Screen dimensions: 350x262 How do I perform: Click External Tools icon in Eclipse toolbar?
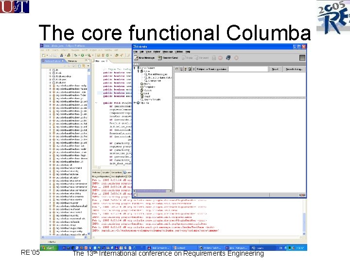tap(89, 55)
